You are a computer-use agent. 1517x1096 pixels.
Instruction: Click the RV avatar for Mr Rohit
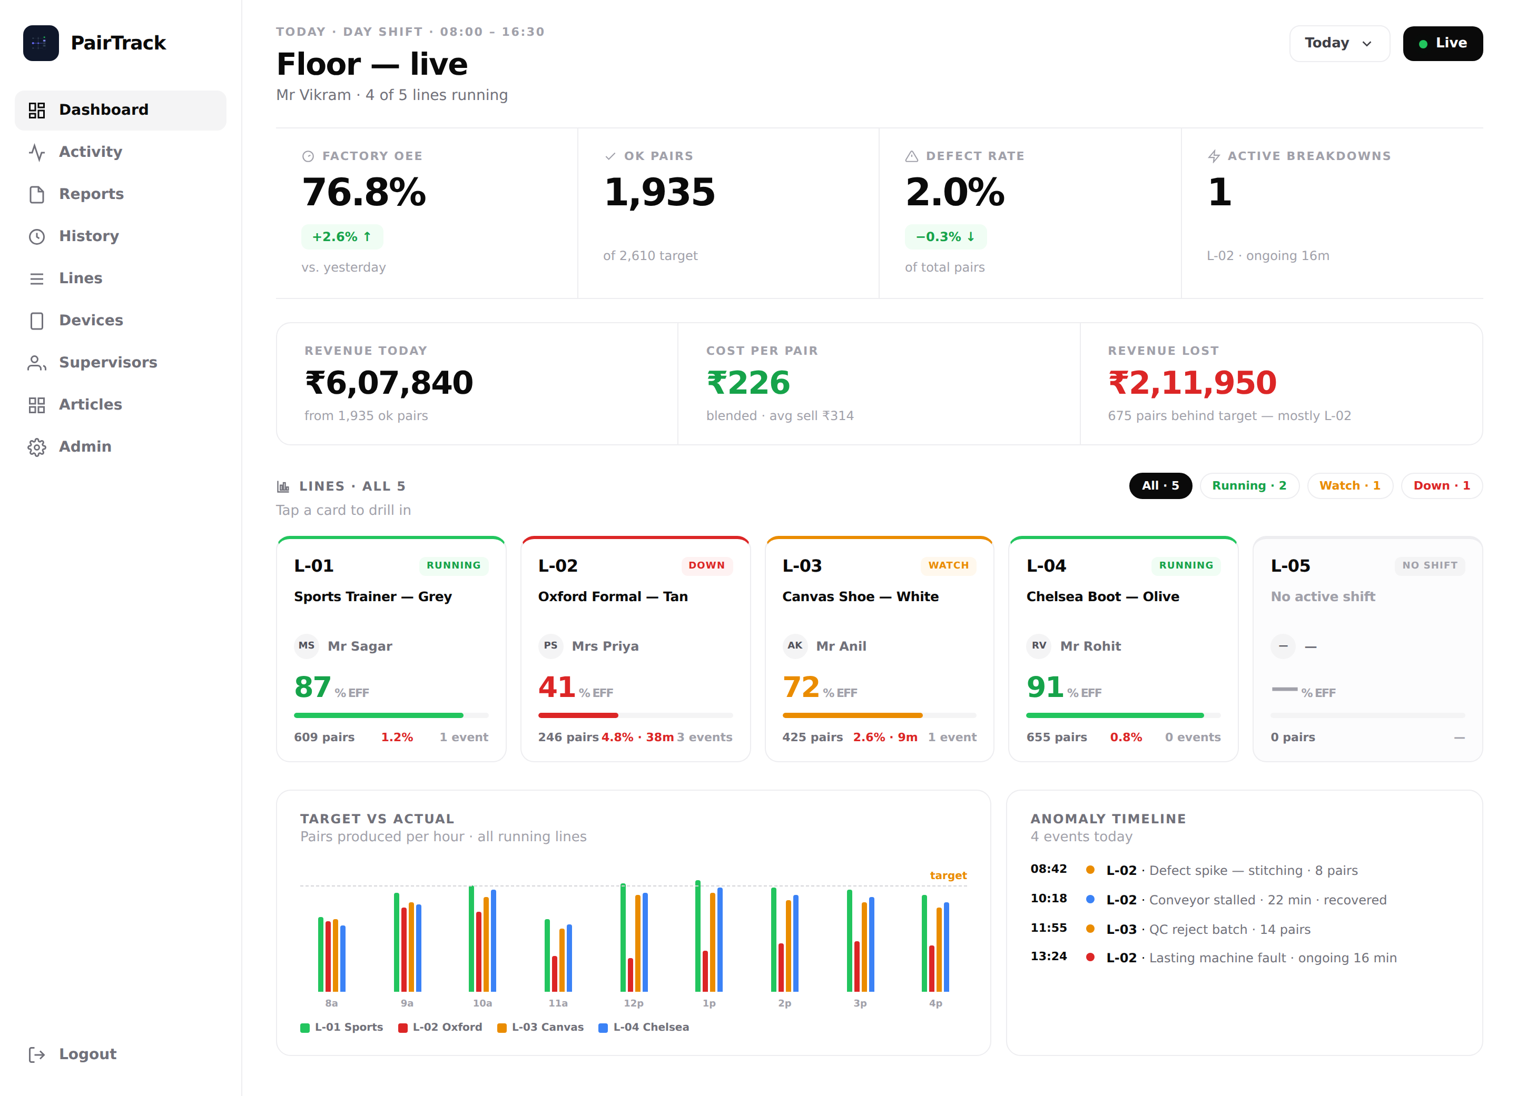pos(1039,645)
